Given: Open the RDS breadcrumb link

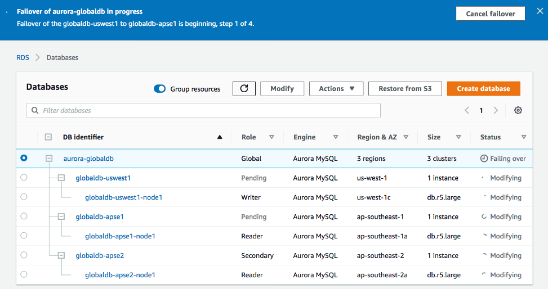Looking at the screenshot, I should (23, 57).
